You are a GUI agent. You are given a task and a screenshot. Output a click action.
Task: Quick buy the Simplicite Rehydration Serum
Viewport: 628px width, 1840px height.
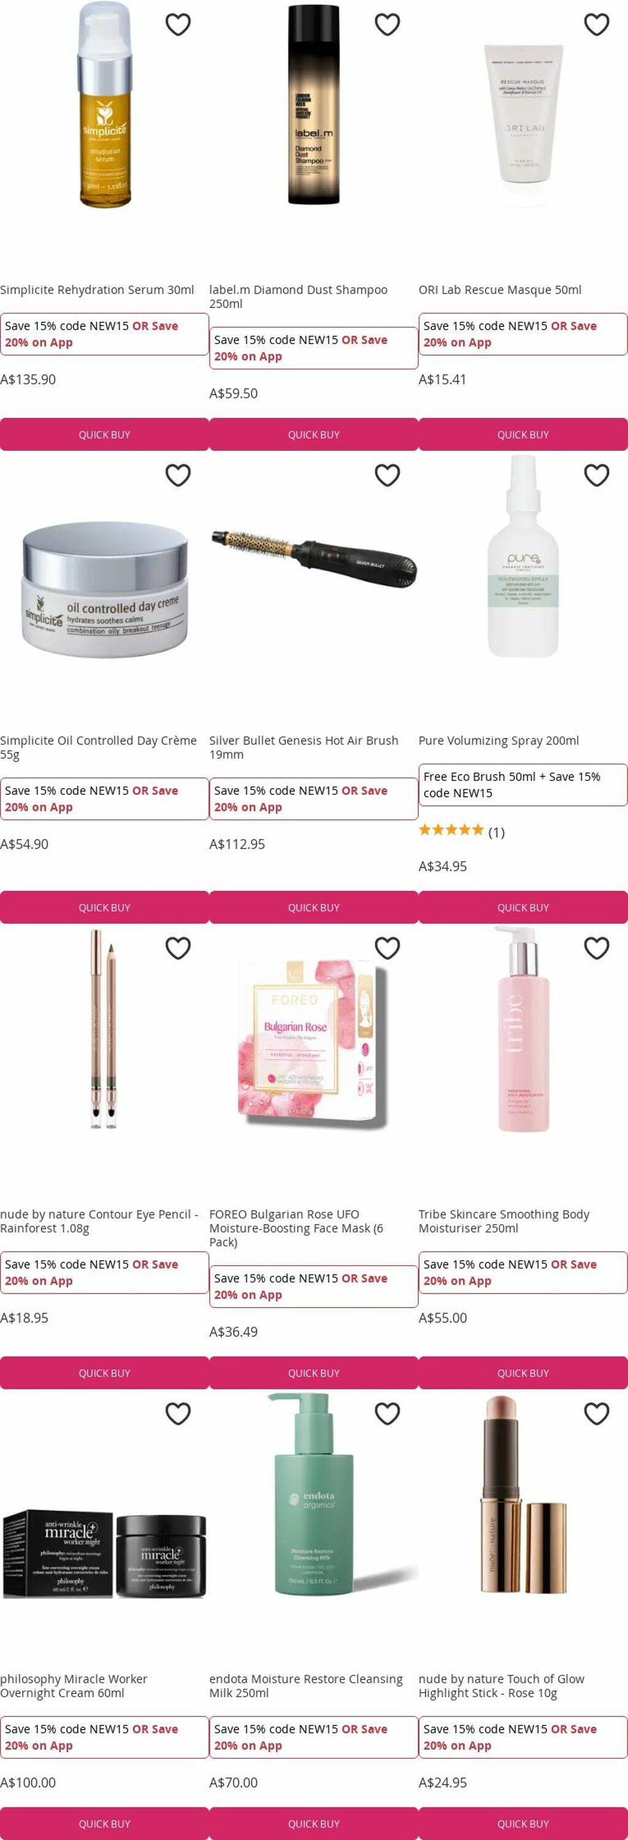pyautogui.click(x=104, y=434)
